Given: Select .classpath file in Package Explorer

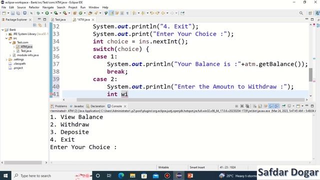Looking at the screenshot, I should (19, 63).
